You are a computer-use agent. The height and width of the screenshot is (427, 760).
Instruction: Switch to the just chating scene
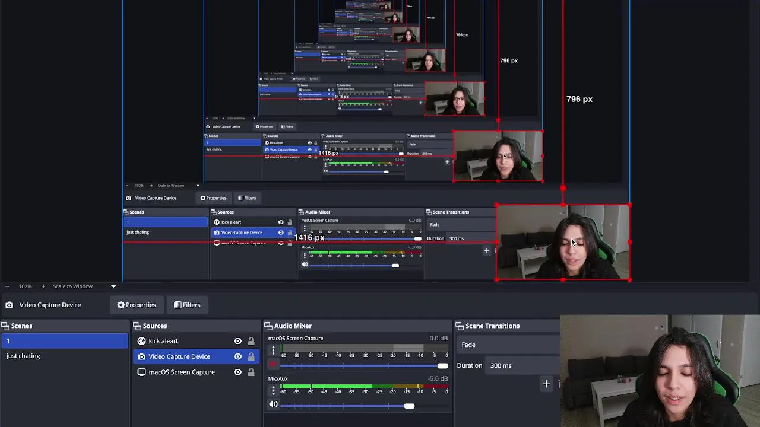pos(64,356)
